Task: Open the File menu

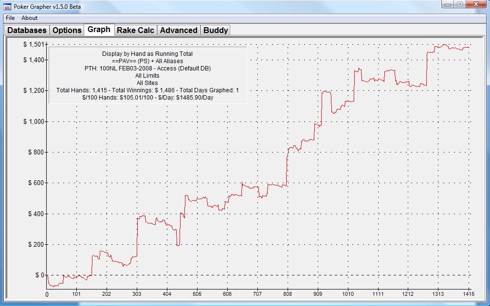Action: click(x=10, y=18)
